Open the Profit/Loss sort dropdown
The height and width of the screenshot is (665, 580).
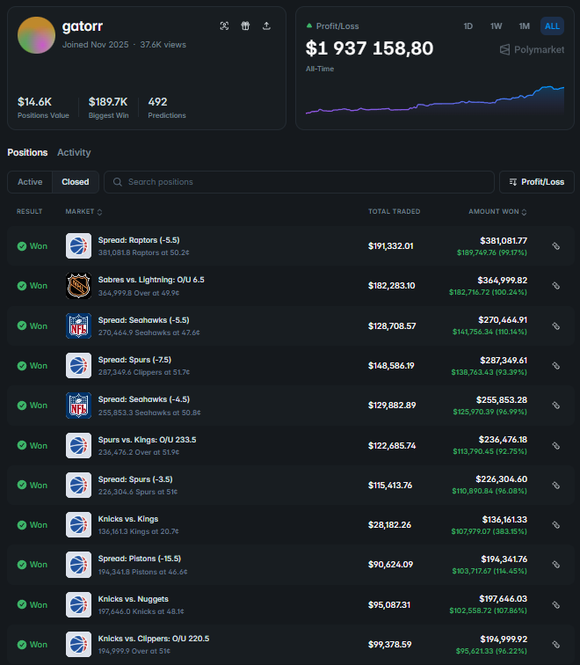pyautogui.click(x=537, y=182)
